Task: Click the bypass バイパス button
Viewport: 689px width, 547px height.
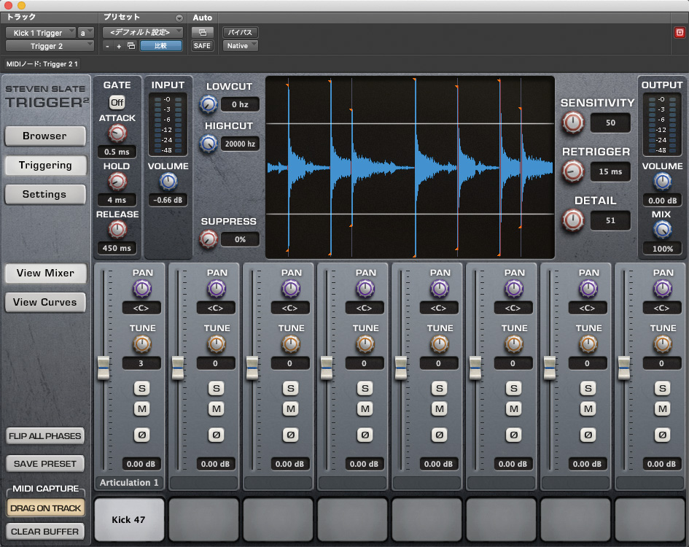Action: click(241, 32)
